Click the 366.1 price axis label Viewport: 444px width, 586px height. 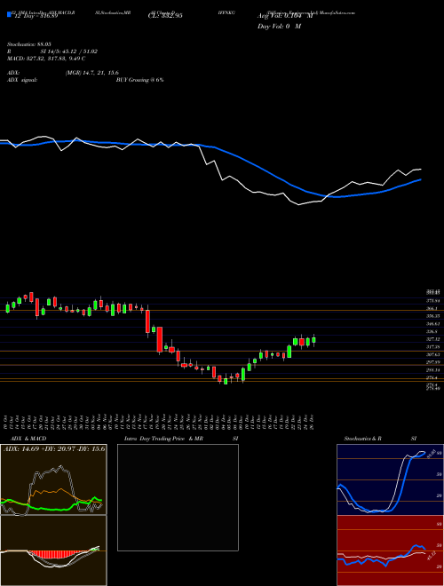[x=432, y=308]
